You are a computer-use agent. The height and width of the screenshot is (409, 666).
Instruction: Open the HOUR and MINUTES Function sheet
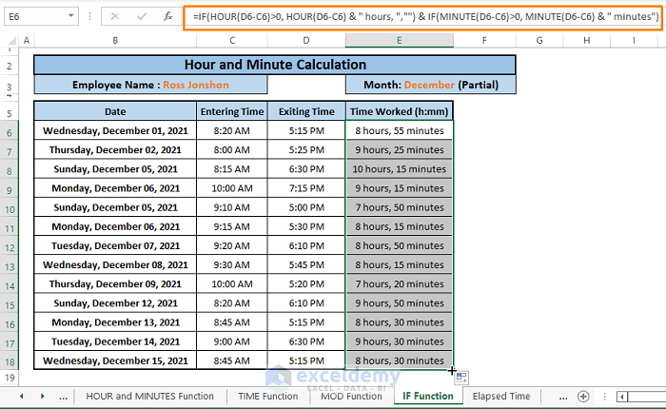coord(150,397)
